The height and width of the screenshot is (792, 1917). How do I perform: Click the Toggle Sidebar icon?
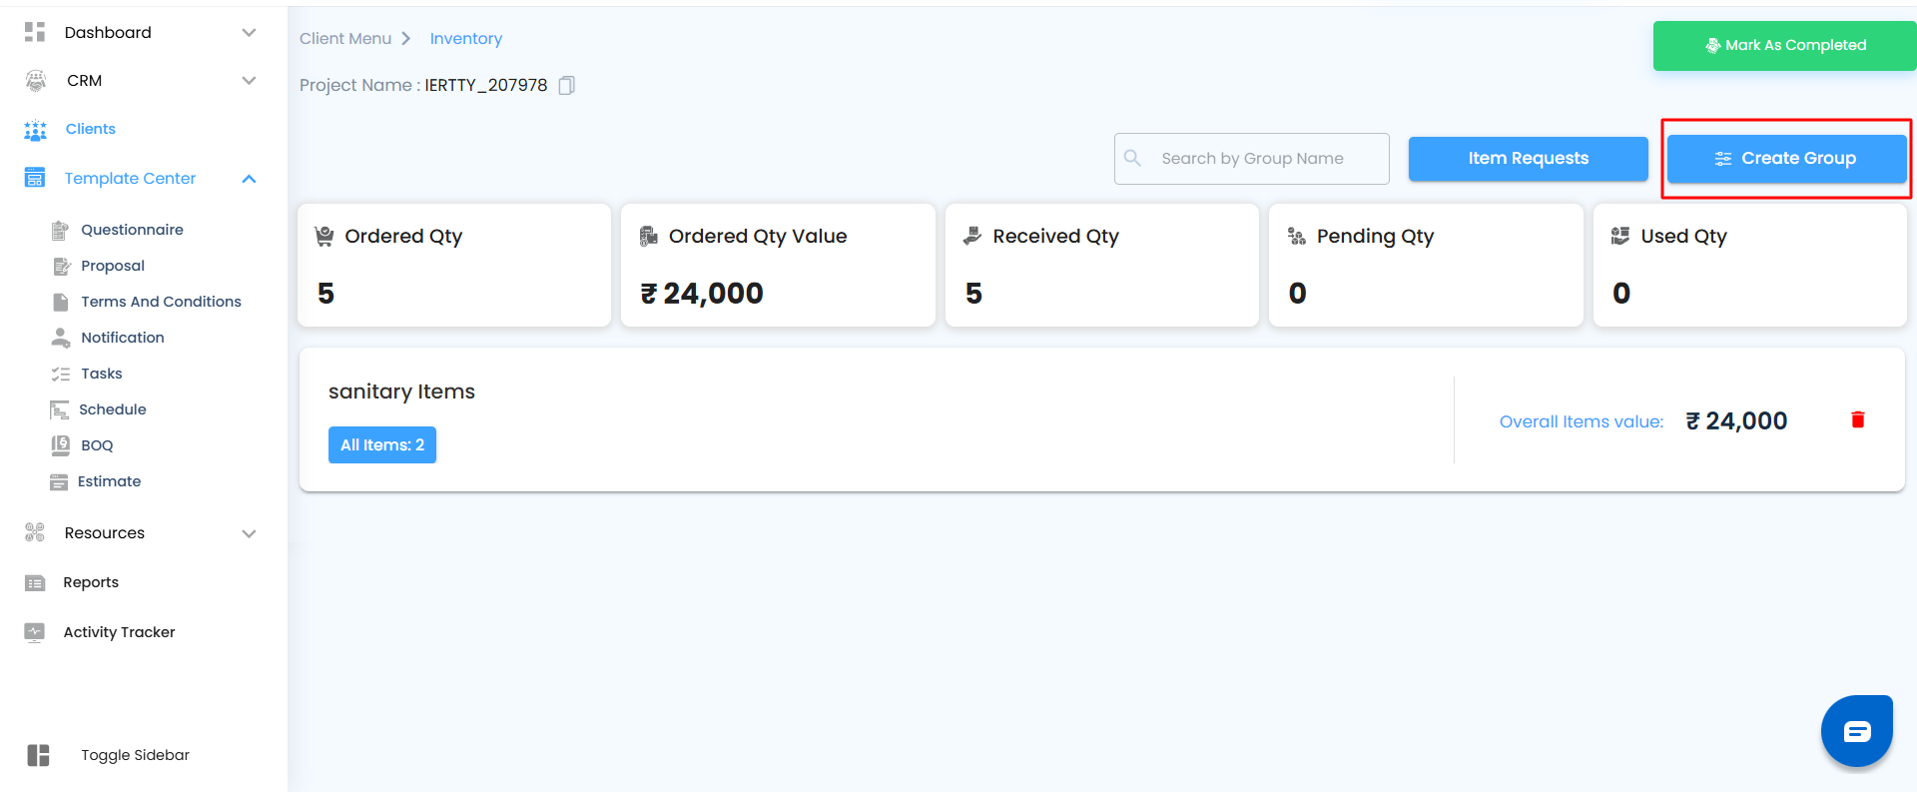point(38,755)
